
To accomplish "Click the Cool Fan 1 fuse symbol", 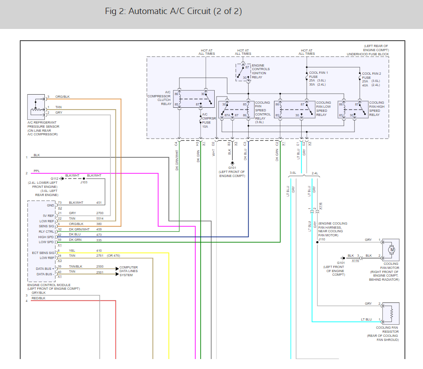I will [x=307, y=76].
